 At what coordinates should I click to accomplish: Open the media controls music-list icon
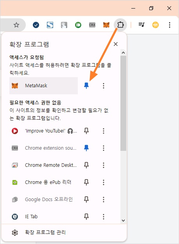pyautogui.click(x=141, y=25)
